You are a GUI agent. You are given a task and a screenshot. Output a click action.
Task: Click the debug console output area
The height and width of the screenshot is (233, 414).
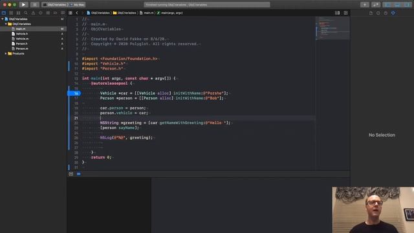250,205
